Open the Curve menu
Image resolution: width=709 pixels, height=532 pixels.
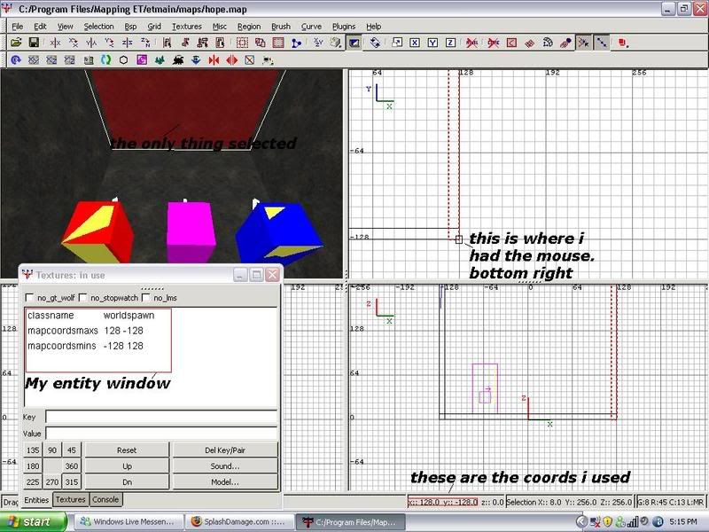coord(311,27)
